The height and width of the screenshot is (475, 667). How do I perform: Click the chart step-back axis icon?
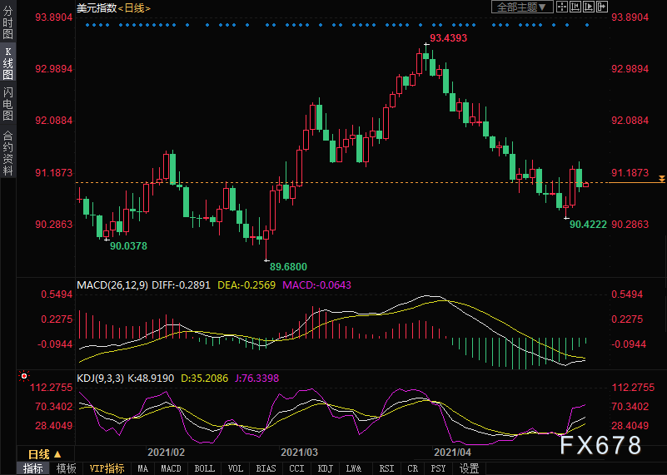(575, 7)
